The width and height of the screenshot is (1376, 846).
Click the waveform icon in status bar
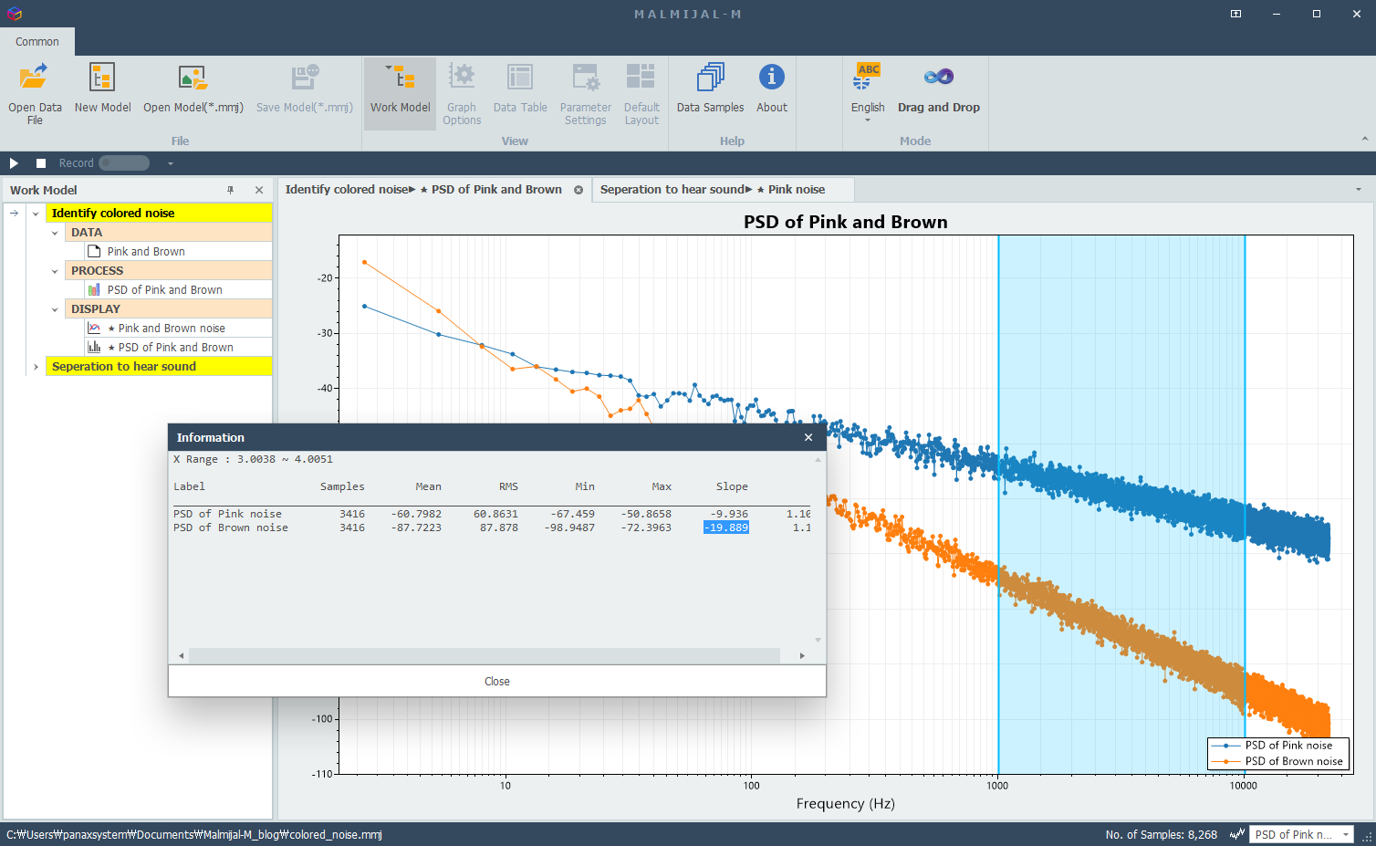pyautogui.click(x=1237, y=834)
